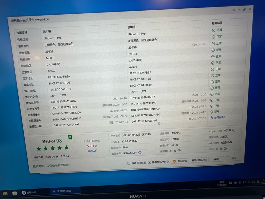
Task: Open the report window menu icon
Action: coord(234,10)
